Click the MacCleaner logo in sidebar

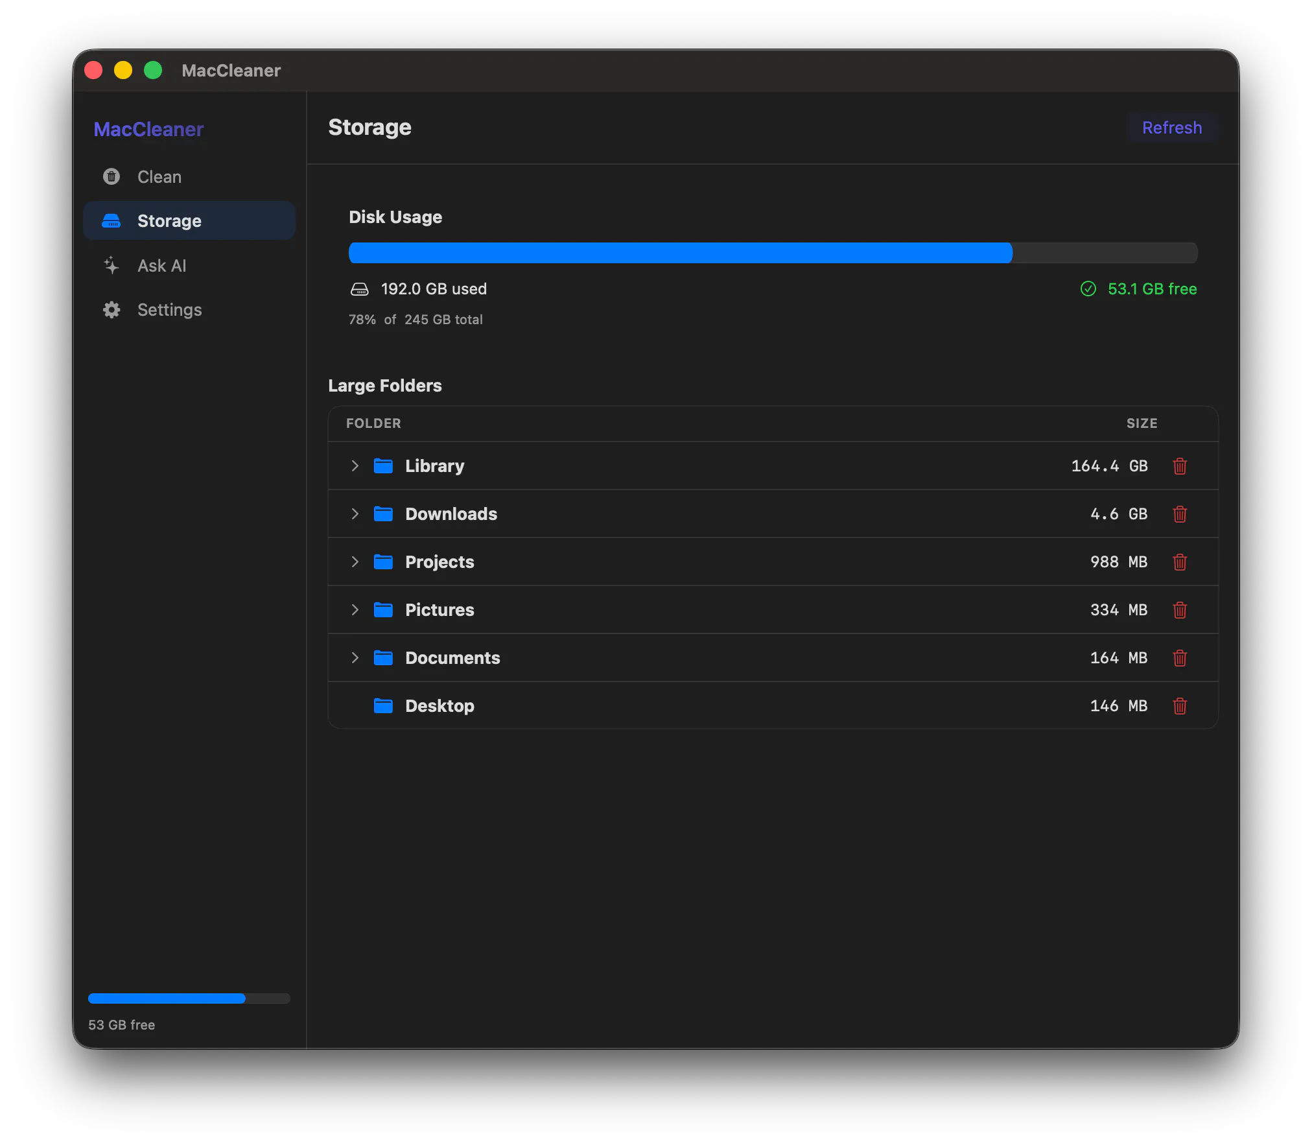pos(148,129)
